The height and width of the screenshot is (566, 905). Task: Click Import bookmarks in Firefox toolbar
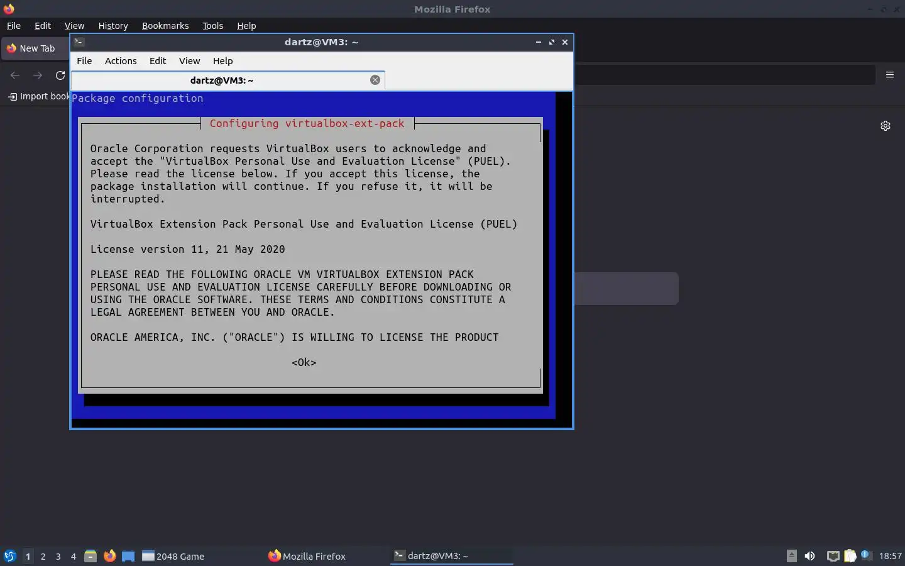[39, 96]
